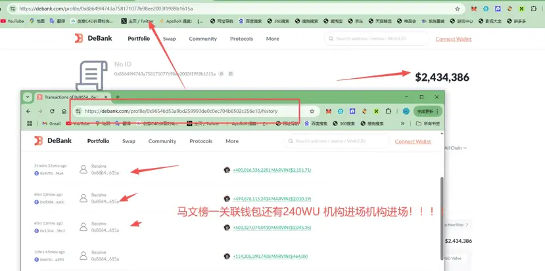Viewport: 545px width, 271px height.
Task: Open the 京东 bookmark in the back window
Action: point(356,21)
